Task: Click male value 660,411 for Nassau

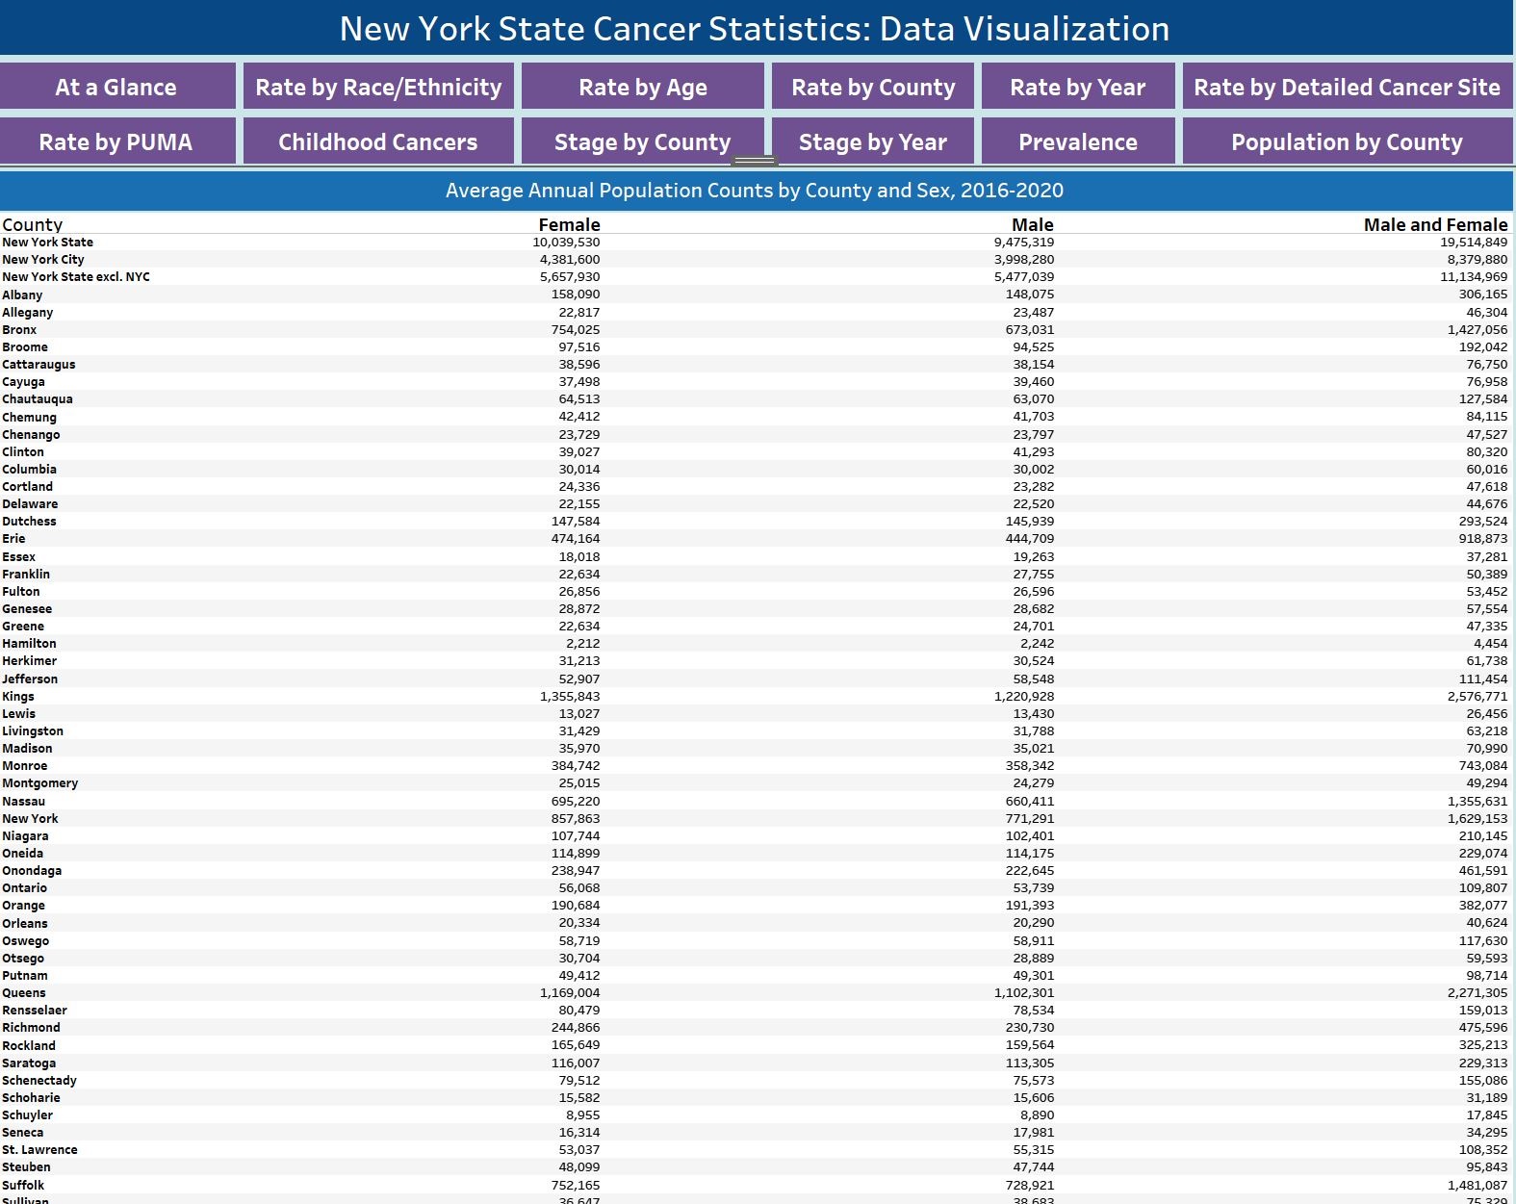Action: coord(1030,801)
